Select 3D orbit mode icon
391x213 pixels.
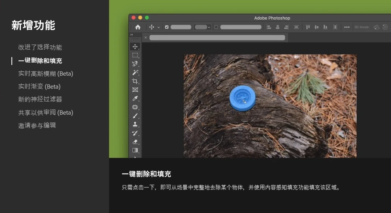click(376, 27)
